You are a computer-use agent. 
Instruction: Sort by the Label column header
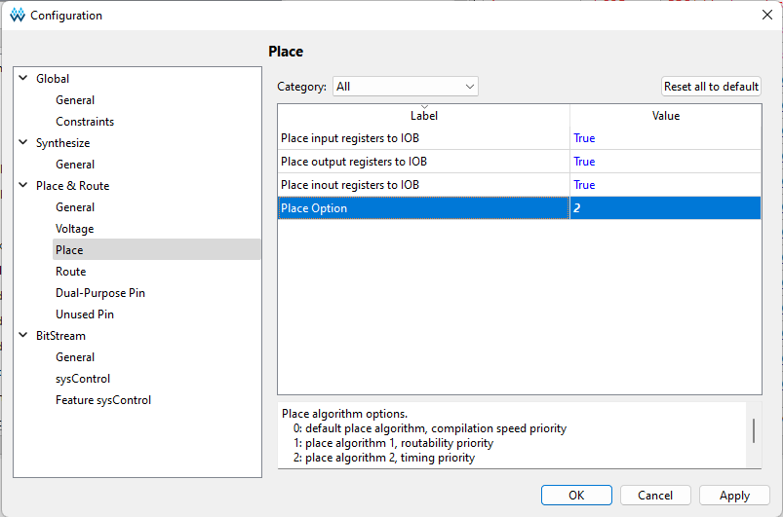[x=423, y=116]
